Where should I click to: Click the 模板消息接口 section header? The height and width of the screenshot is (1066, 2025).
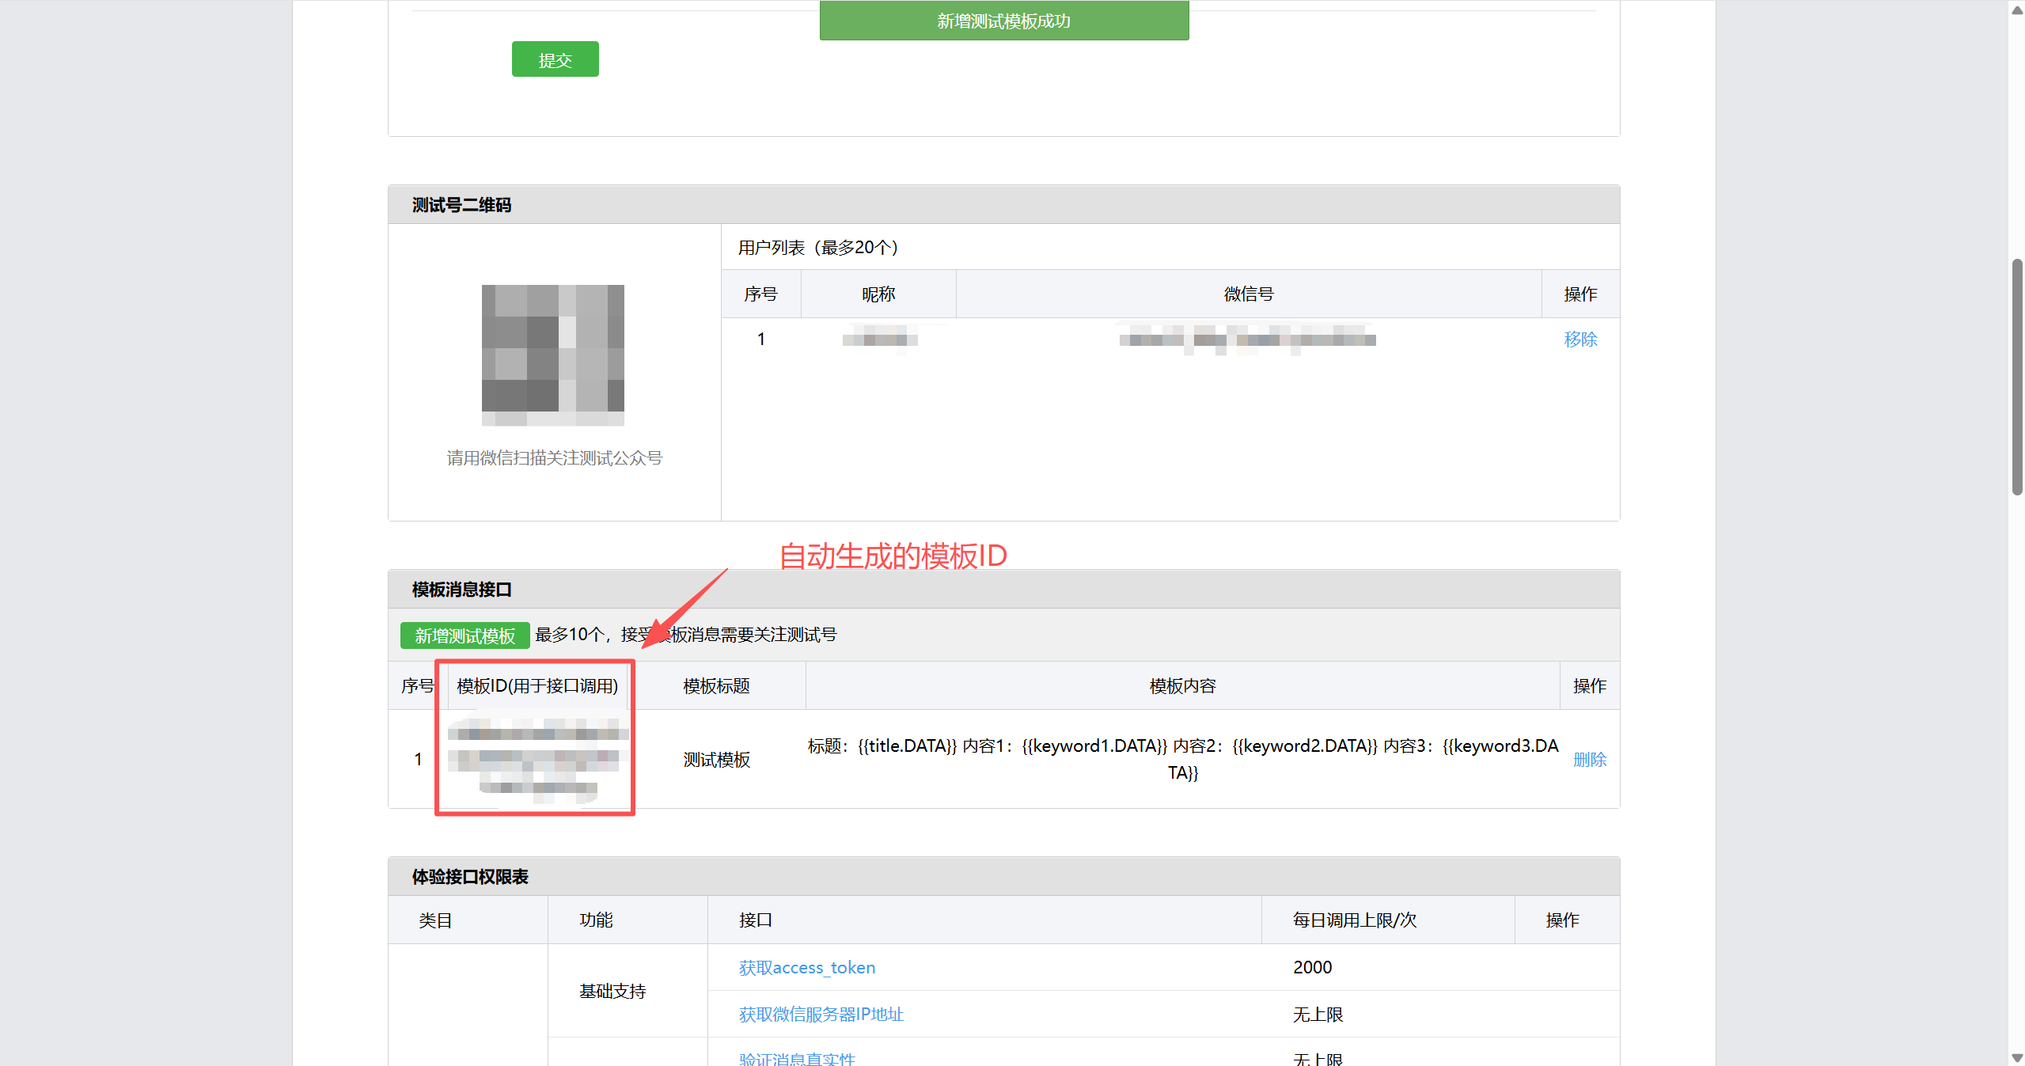pyautogui.click(x=461, y=590)
